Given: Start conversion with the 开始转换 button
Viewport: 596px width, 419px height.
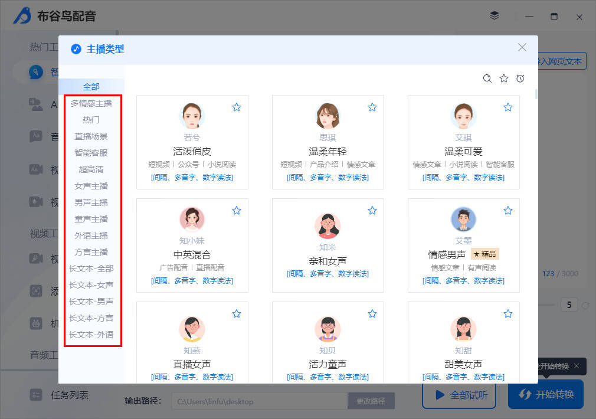Looking at the screenshot, I should (545, 395).
